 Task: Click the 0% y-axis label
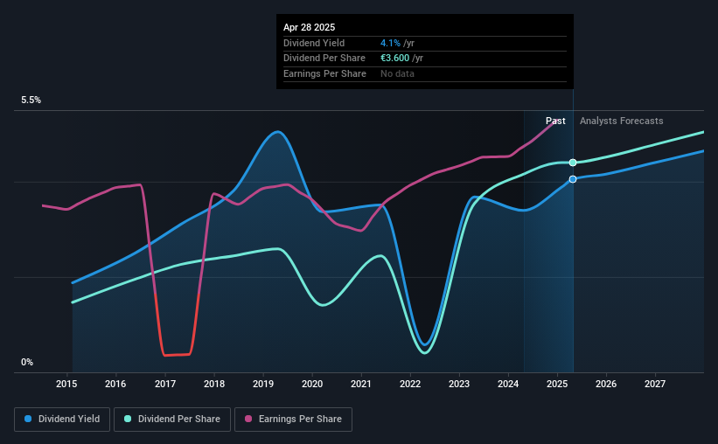click(27, 363)
